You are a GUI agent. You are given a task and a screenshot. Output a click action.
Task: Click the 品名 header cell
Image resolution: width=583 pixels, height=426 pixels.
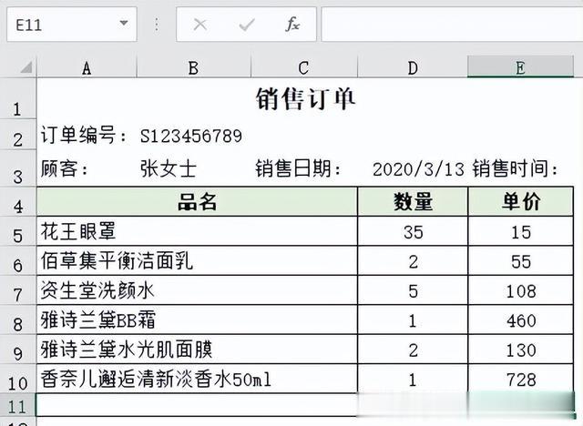[x=197, y=202]
